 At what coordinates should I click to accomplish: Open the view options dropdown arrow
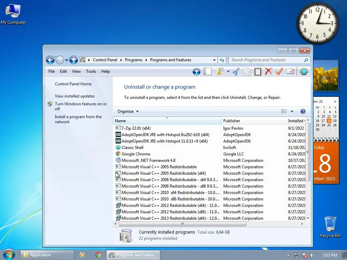292,111
